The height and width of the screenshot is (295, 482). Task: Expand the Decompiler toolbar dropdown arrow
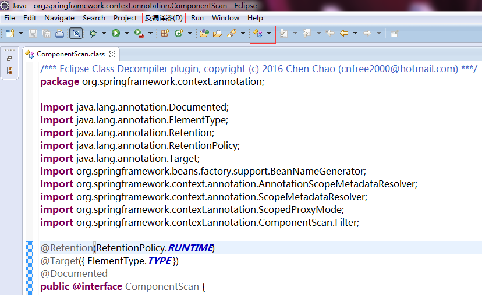[270, 33]
